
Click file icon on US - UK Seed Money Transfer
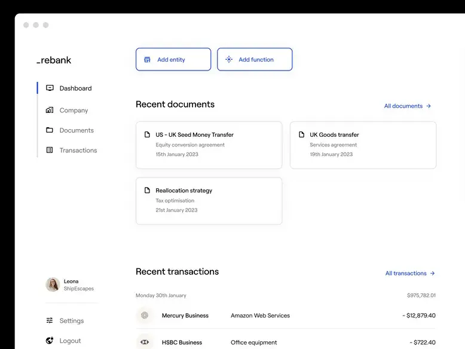(147, 134)
